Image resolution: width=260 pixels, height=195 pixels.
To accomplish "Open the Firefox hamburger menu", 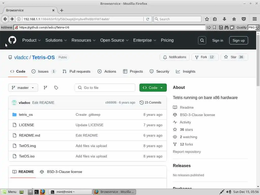I will pos(255,19).
